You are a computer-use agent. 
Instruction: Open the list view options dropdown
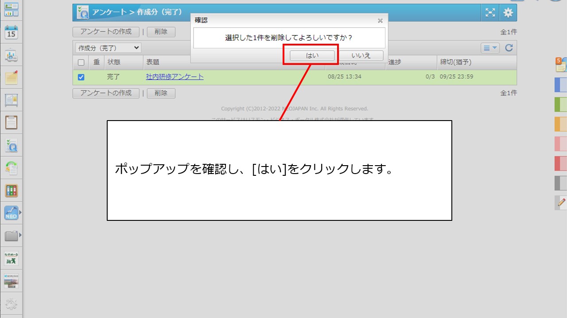click(490, 48)
